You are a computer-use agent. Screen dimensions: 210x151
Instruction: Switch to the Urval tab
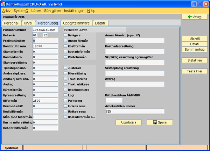pos(28,23)
